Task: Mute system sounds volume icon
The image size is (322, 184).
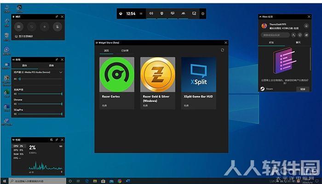Action: point(15,94)
